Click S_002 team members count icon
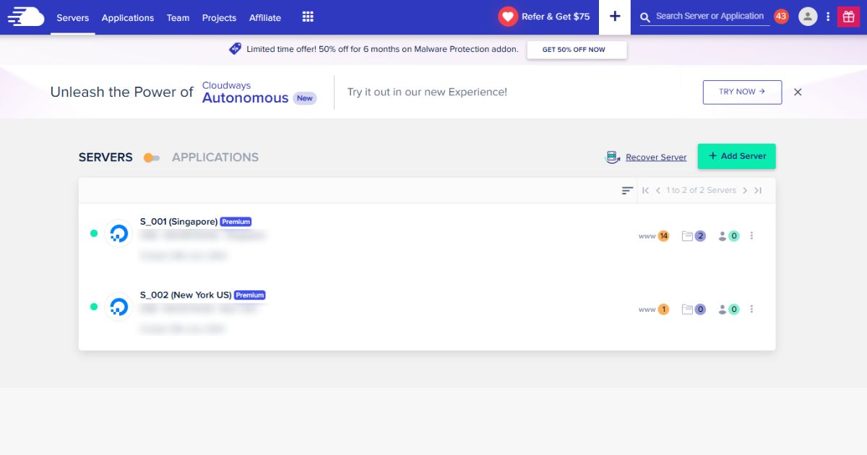This screenshot has width=867, height=455. (728, 309)
